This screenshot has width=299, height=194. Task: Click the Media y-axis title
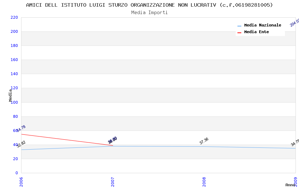click(x=10, y=95)
